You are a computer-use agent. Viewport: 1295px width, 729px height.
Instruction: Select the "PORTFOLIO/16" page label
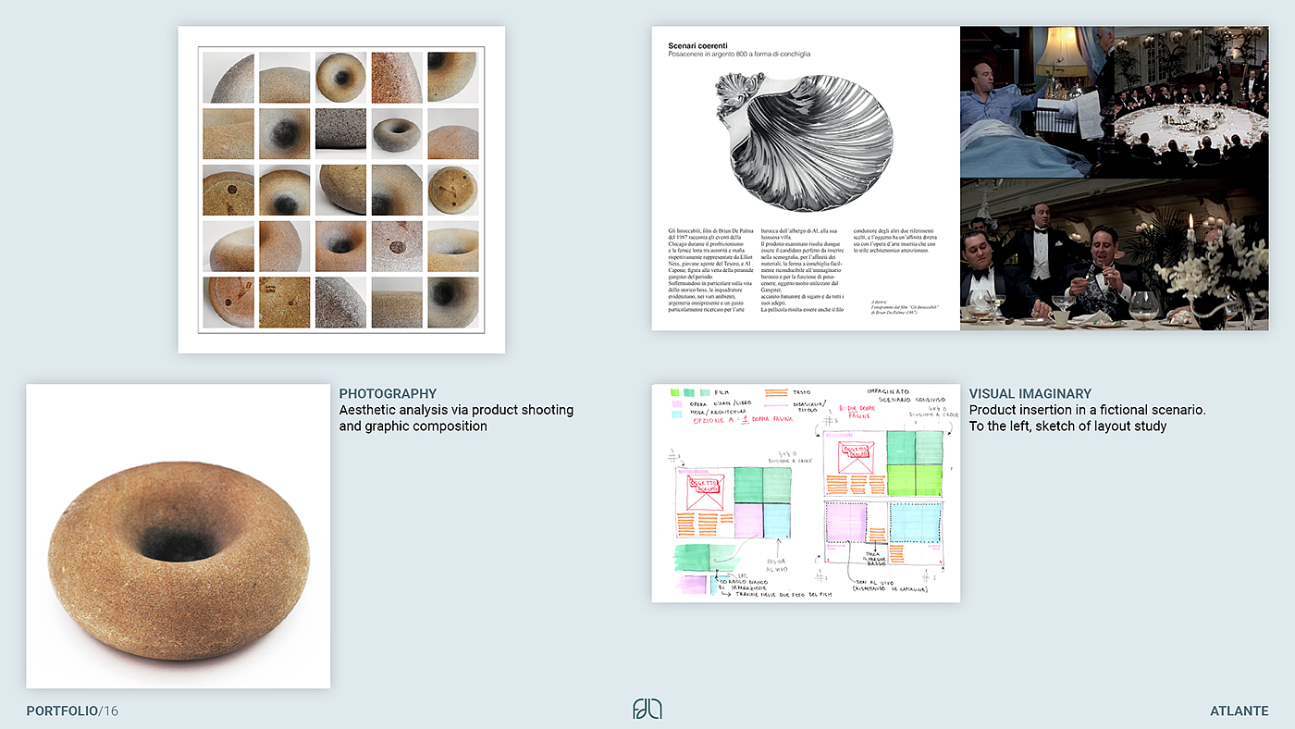72,711
